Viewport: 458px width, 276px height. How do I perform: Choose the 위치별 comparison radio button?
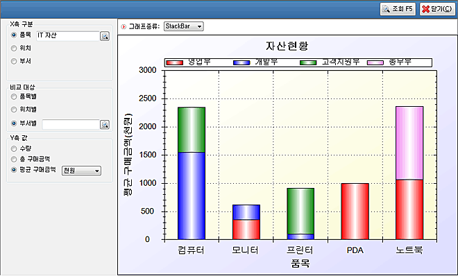point(14,110)
